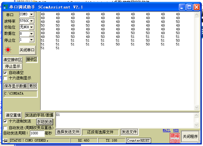
Task: Toggle the 自动清空 checkbox
Action: pyautogui.click(x=5, y=73)
